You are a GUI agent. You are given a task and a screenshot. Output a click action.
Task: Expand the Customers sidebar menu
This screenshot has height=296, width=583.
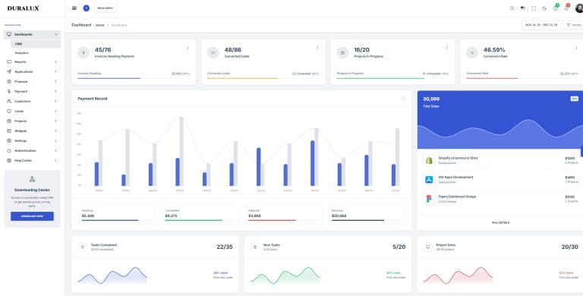32,101
